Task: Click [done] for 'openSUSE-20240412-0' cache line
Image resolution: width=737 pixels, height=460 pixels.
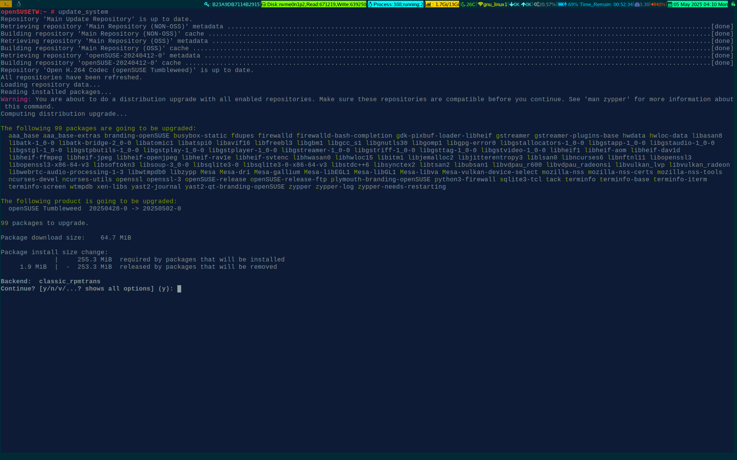Action: [x=722, y=63]
